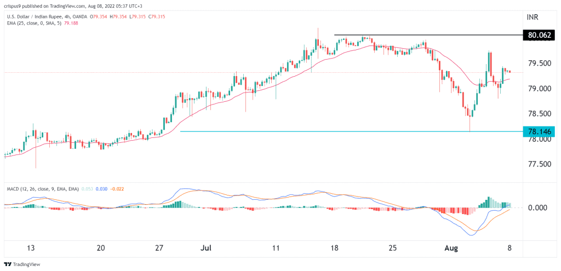Click the 25 date axis label
The width and height of the screenshot is (561, 271).
pyautogui.click(x=392, y=248)
